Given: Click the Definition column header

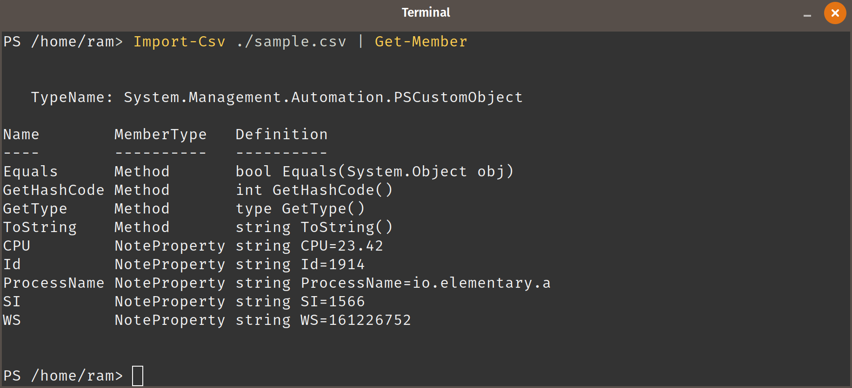Looking at the screenshot, I should [x=281, y=135].
